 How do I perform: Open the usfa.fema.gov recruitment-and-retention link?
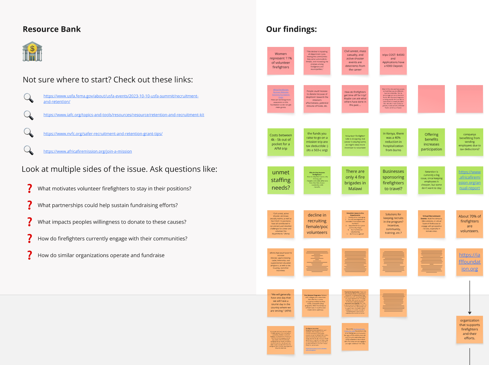click(121, 99)
